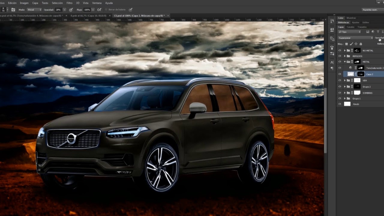
Task: Open the Brush settings panel icon in dock
Action: click(332, 54)
